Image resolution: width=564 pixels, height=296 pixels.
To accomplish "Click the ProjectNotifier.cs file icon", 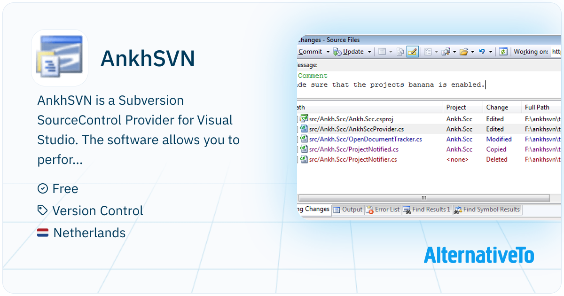I will coord(304,159).
